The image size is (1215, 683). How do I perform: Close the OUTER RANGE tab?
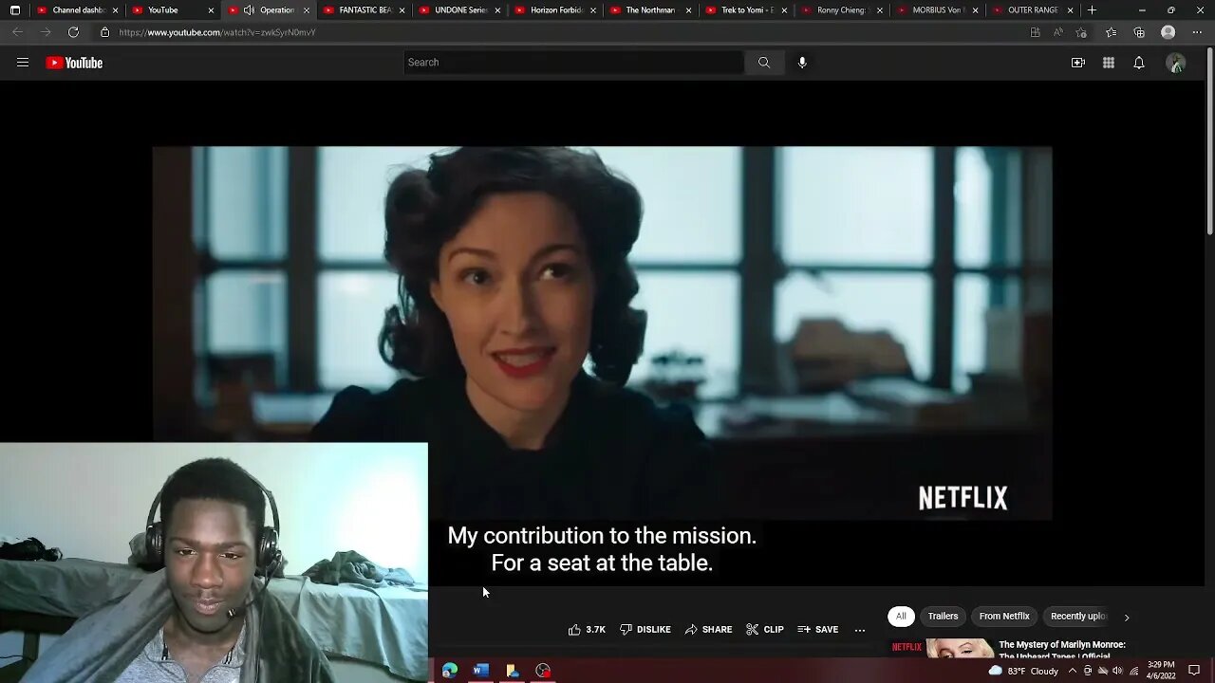1071,10
